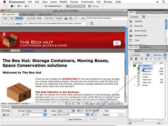Toggle Bold formatting in Properties
The width and height of the screenshot is (168, 126).
78,111
